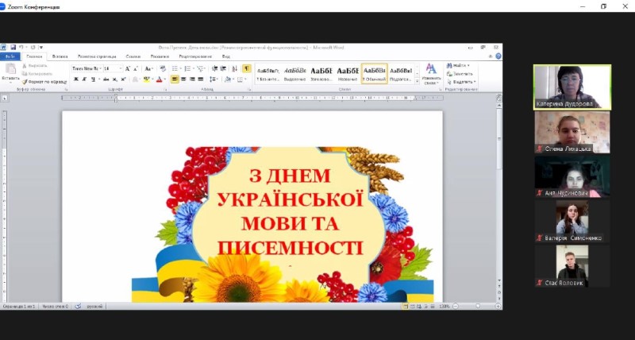Apply the text highlight color
This screenshot has width=635, height=340.
click(x=146, y=79)
